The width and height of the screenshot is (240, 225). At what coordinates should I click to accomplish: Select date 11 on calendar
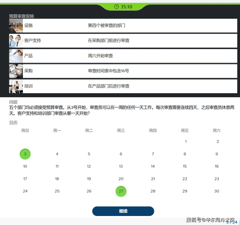click(57, 166)
